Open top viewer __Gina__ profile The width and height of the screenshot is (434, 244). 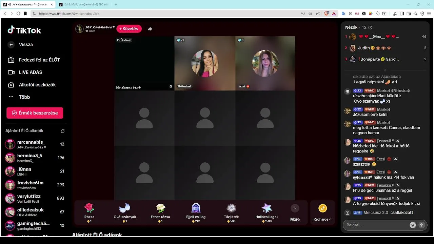386,37
